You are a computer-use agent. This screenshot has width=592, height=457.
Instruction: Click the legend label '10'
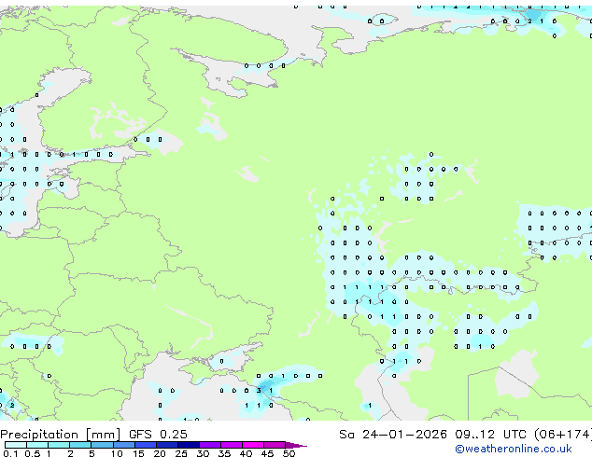point(117,453)
